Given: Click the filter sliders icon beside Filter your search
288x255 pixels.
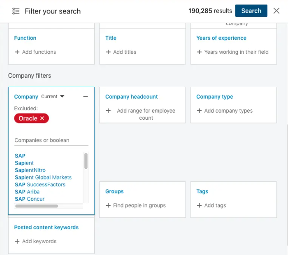Looking at the screenshot, I should [15, 11].
